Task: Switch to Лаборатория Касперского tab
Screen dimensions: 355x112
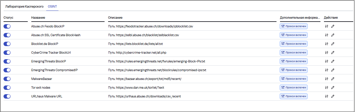Action: point(24,6)
